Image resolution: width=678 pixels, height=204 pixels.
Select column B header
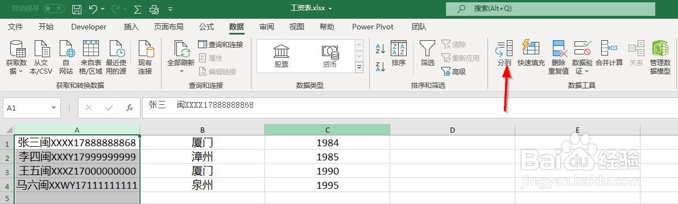click(202, 130)
